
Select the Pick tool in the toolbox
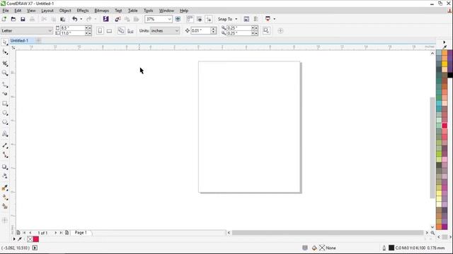point(5,42)
